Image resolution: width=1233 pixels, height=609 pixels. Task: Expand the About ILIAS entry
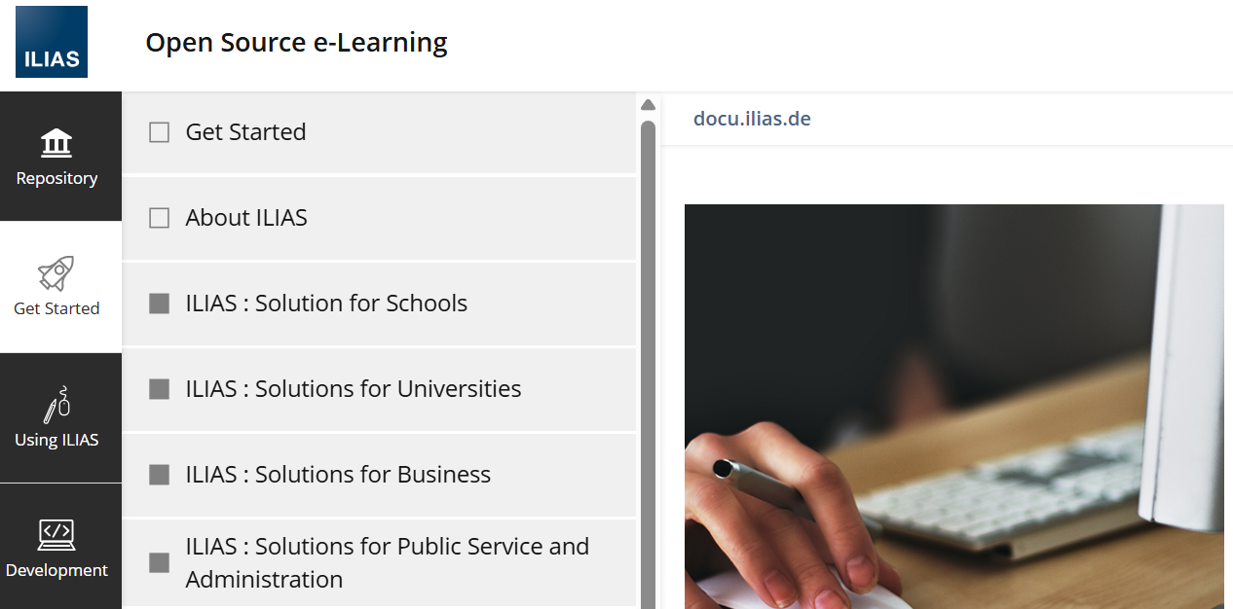(x=246, y=218)
